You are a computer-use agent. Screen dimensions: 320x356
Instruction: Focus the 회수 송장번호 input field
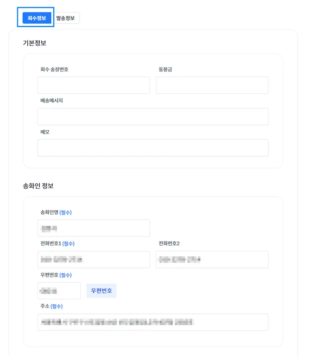(x=94, y=85)
